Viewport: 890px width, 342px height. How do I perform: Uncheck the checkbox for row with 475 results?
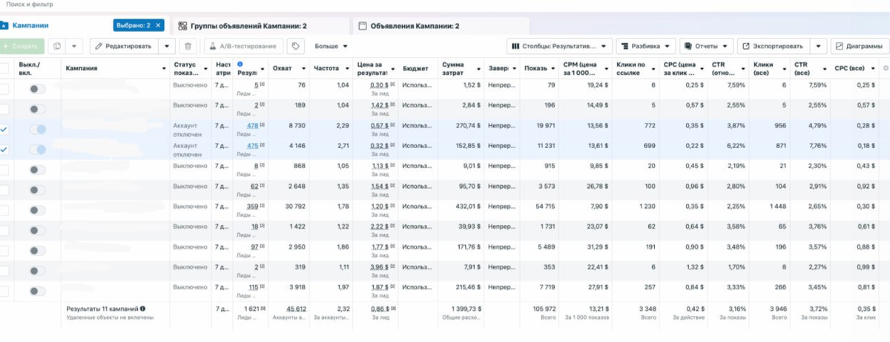click(x=5, y=149)
